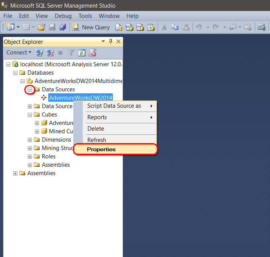Expand the Data Source Views folder
270x257 pixels.
30,106
